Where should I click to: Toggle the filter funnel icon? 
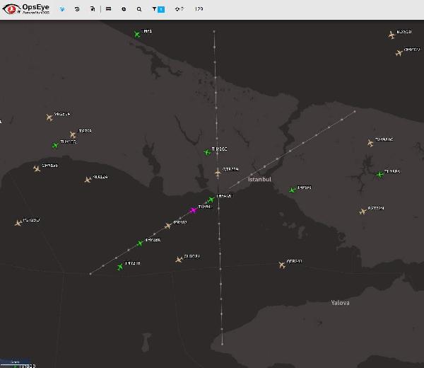coord(154,9)
